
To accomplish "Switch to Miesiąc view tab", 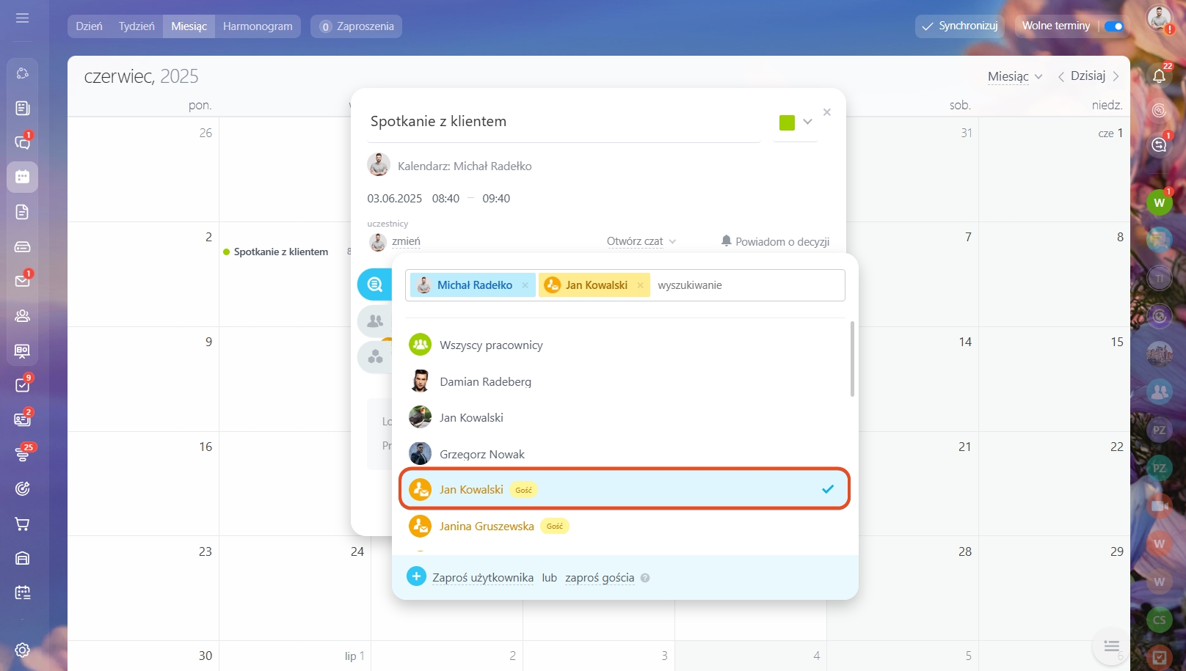I will (189, 26).
